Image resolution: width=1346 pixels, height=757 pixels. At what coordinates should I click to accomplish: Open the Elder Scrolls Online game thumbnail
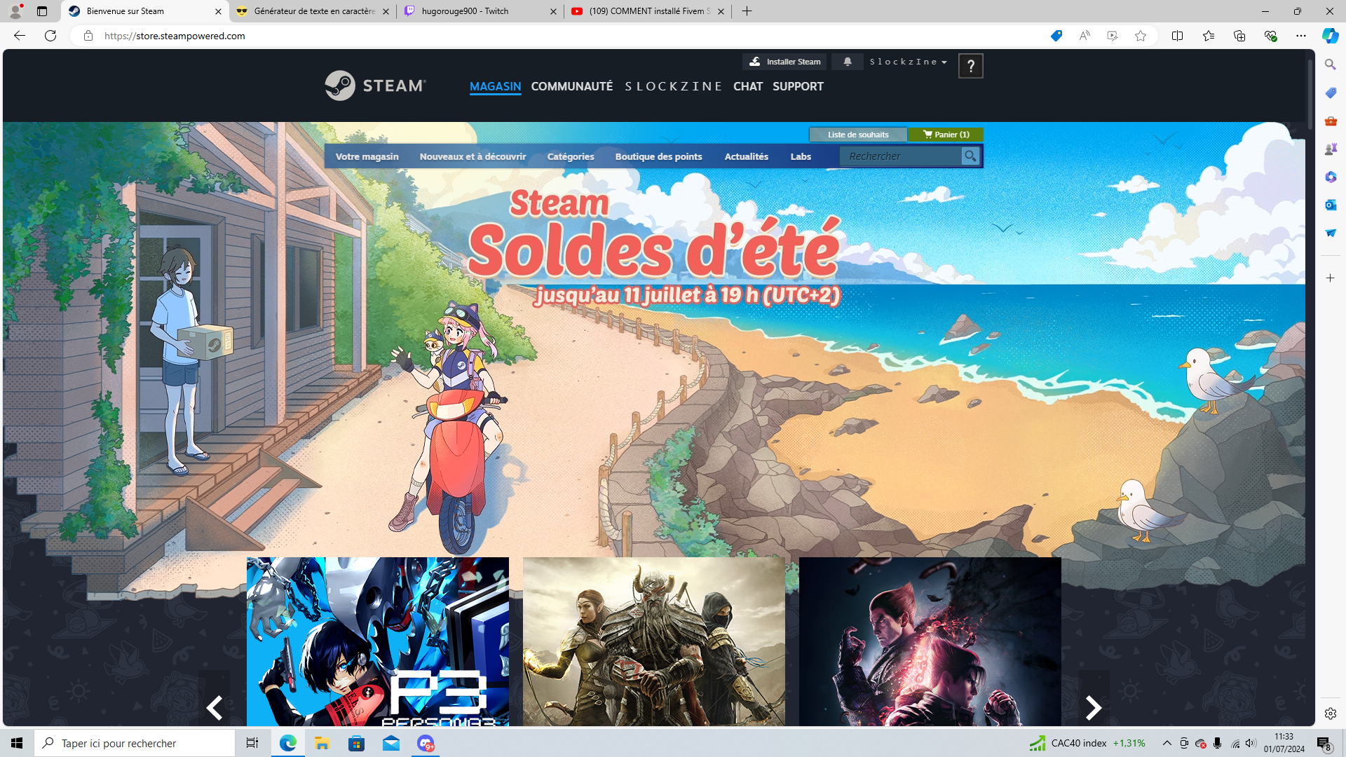pyautogui.click(x=654, y=641)
